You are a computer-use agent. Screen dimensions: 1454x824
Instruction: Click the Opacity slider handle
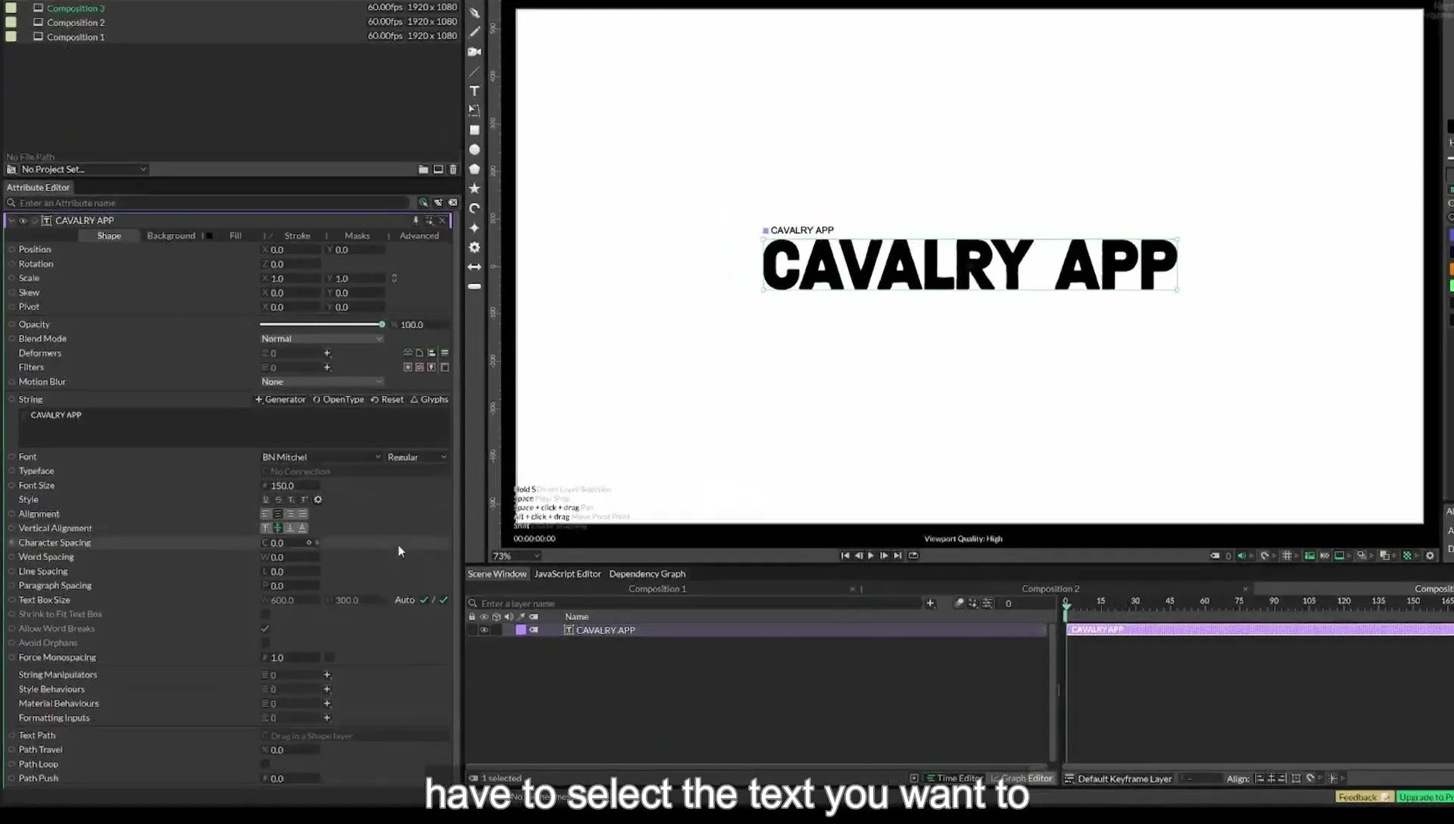(382, 324)
